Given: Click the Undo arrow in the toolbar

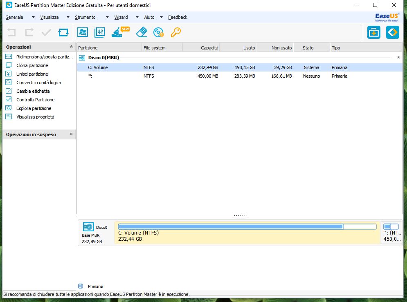Looking at the screenshot, I should click(x=12, y=32).
